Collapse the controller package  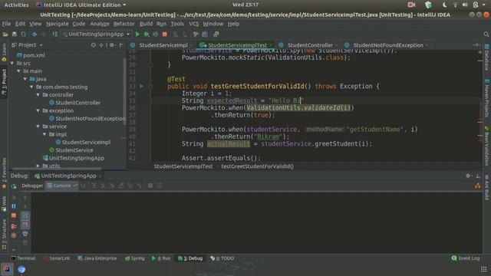[x=38, y=95]
